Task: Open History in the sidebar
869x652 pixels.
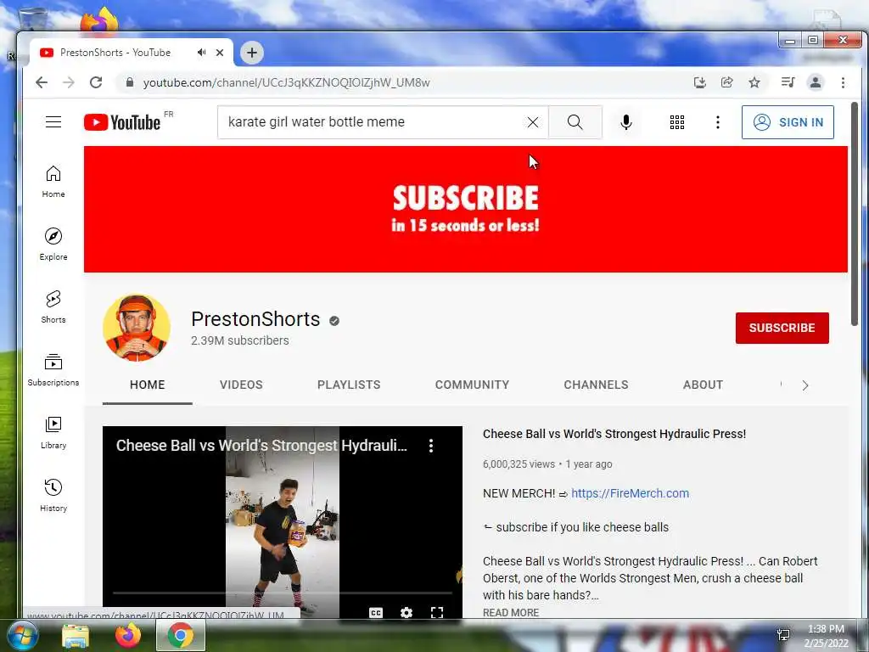Action: coord(53,496)
